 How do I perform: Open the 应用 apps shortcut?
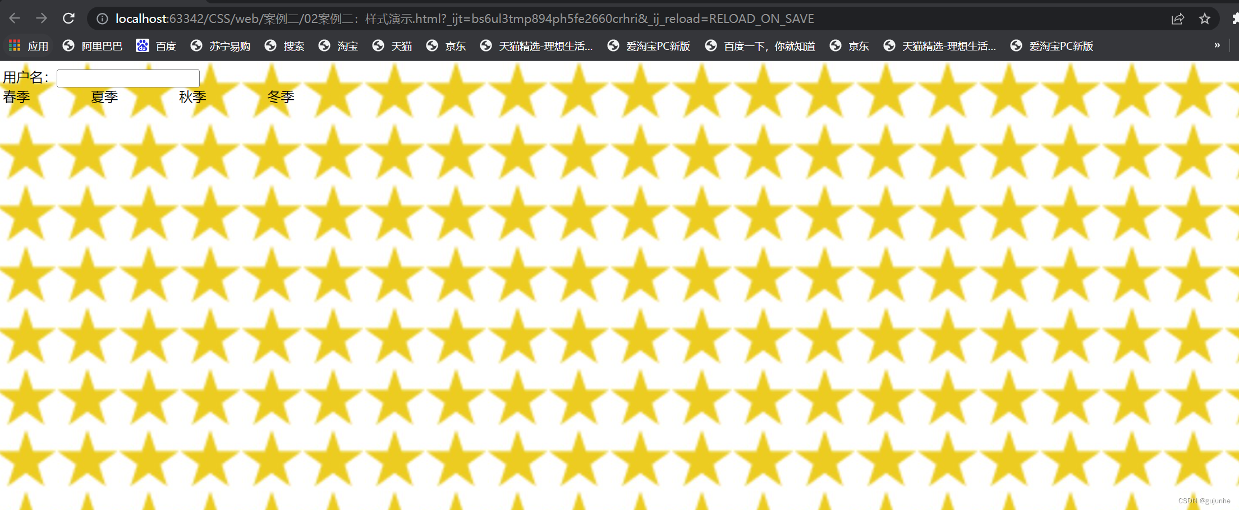pos(29,46)
